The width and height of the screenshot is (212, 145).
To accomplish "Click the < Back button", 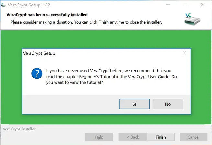I will [x=133, y=137].
